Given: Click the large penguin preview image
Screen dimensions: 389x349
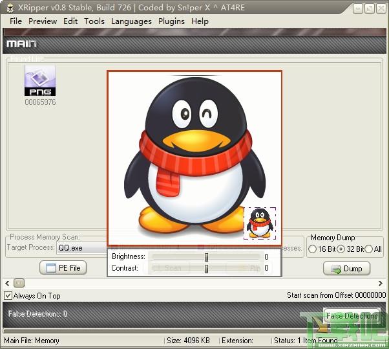Looking at the screenshot, I should (x=194, y=158).
